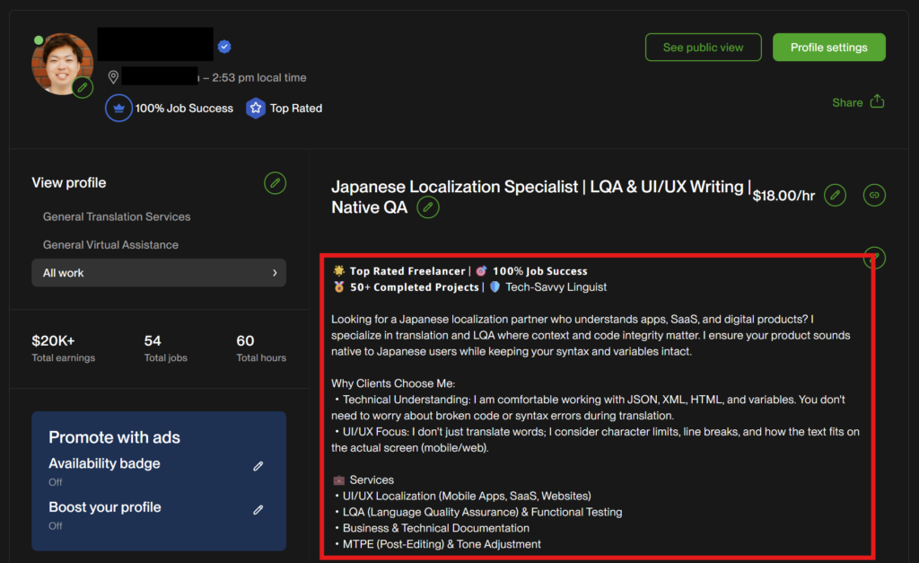The image size is (919, 563).
Task: Select General Translation Services profile
Action: pos(117,216)
